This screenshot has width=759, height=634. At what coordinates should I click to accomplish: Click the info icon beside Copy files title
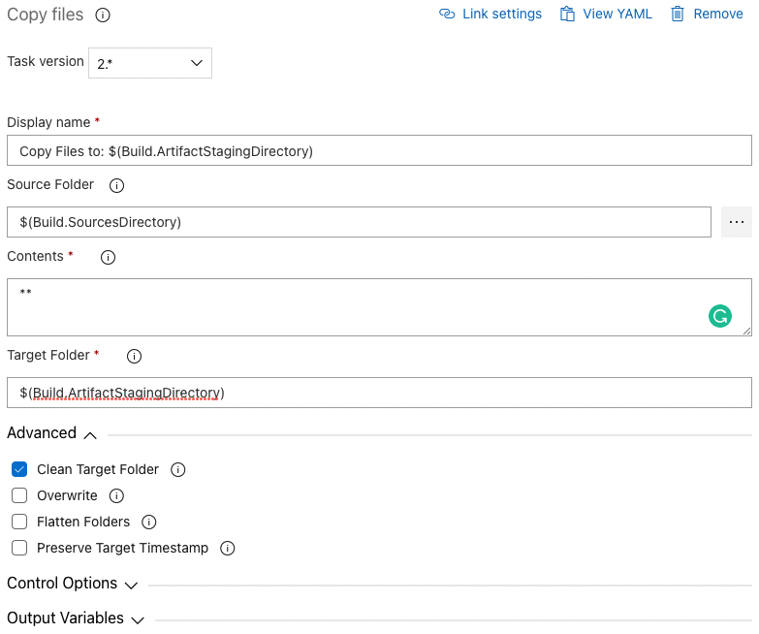103,16
